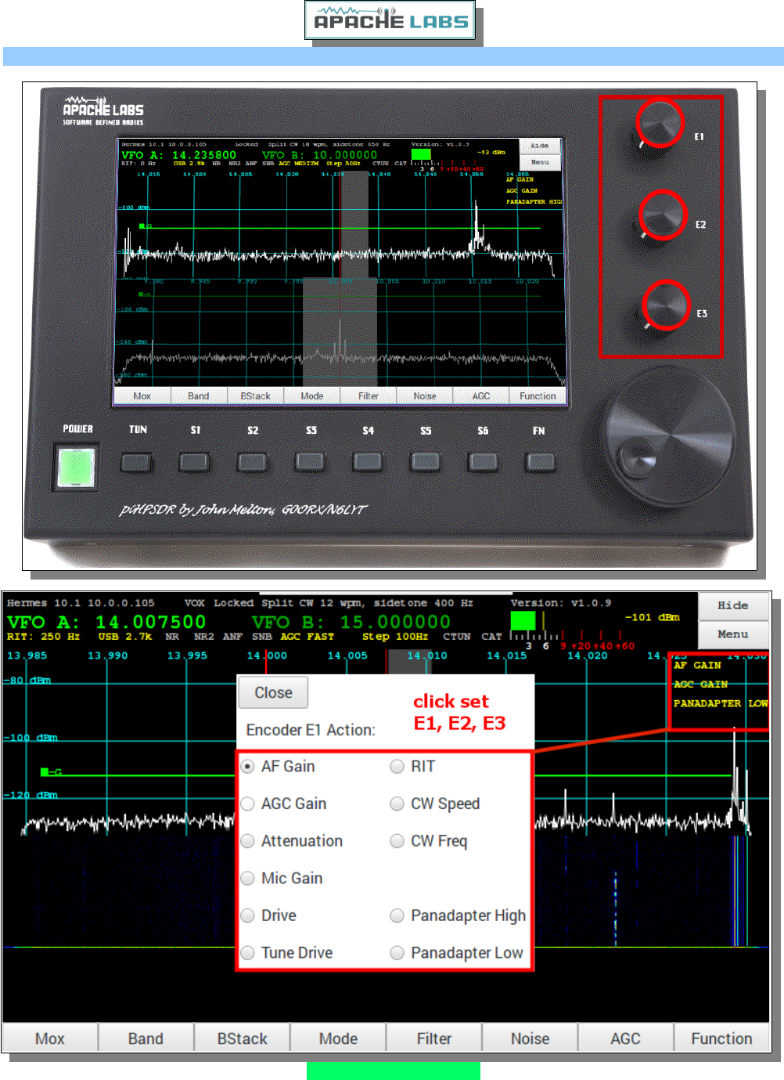Click the S6 hardware button
The height and width of the screenshot is (1080, 784).
[483, 462]
